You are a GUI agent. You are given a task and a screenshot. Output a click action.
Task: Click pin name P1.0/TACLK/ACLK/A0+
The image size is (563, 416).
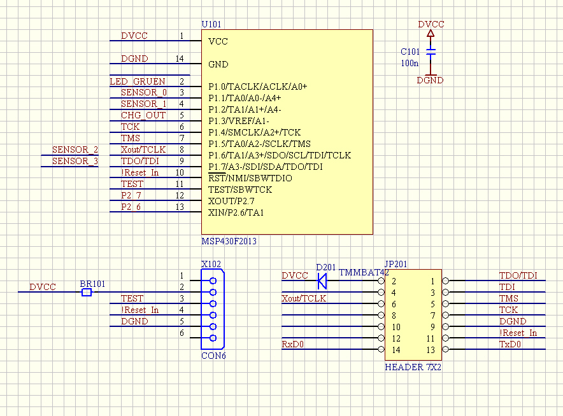[258, 87]
